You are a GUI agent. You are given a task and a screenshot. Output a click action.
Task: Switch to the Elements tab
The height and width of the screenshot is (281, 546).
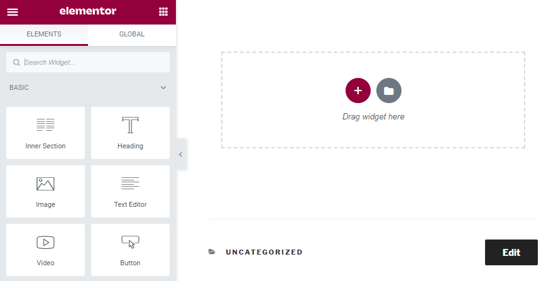[44, 34]
